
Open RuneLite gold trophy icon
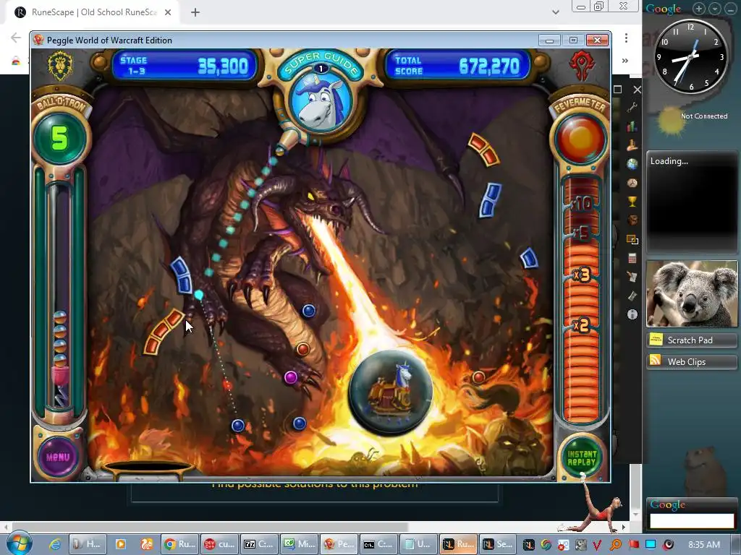[632, 202]
